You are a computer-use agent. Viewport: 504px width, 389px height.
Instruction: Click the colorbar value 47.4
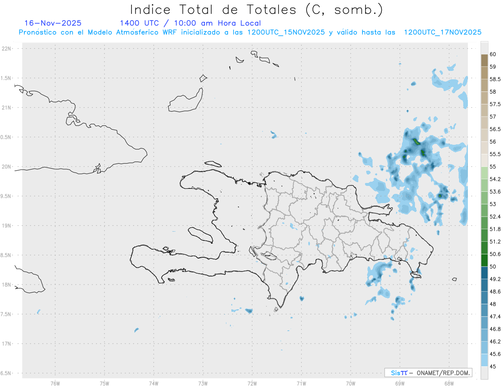coord(495,316)
